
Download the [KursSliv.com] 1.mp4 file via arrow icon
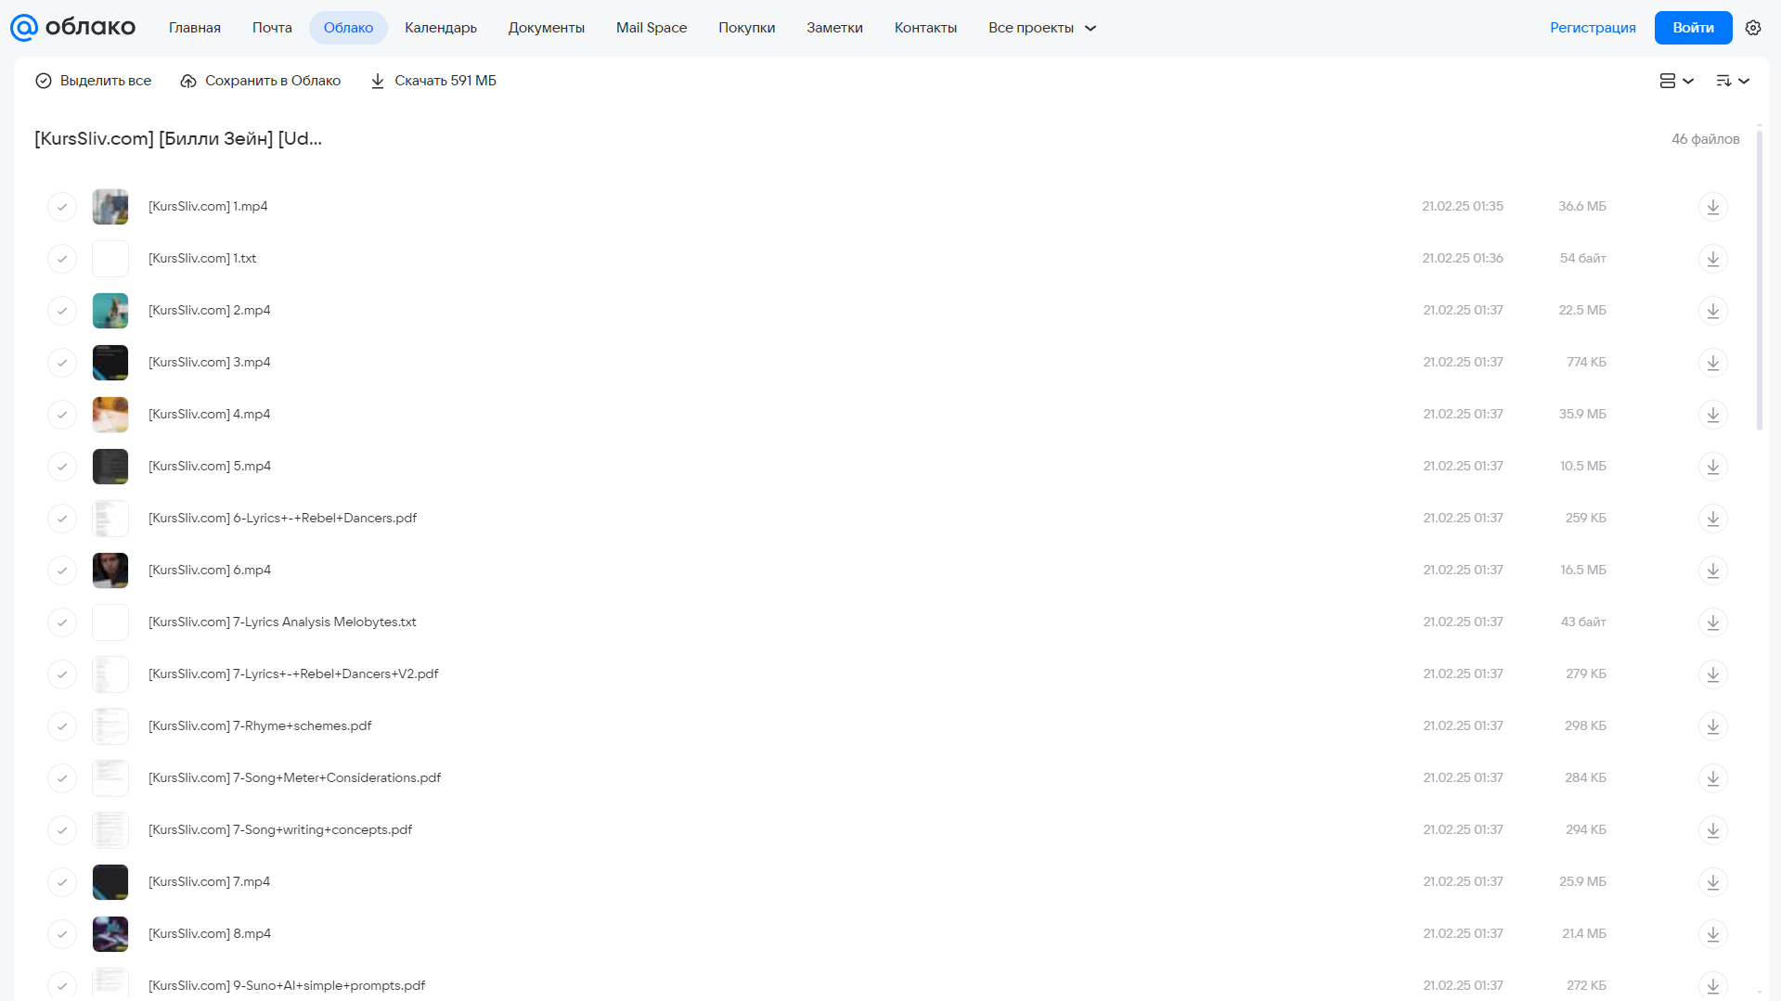1713,206
